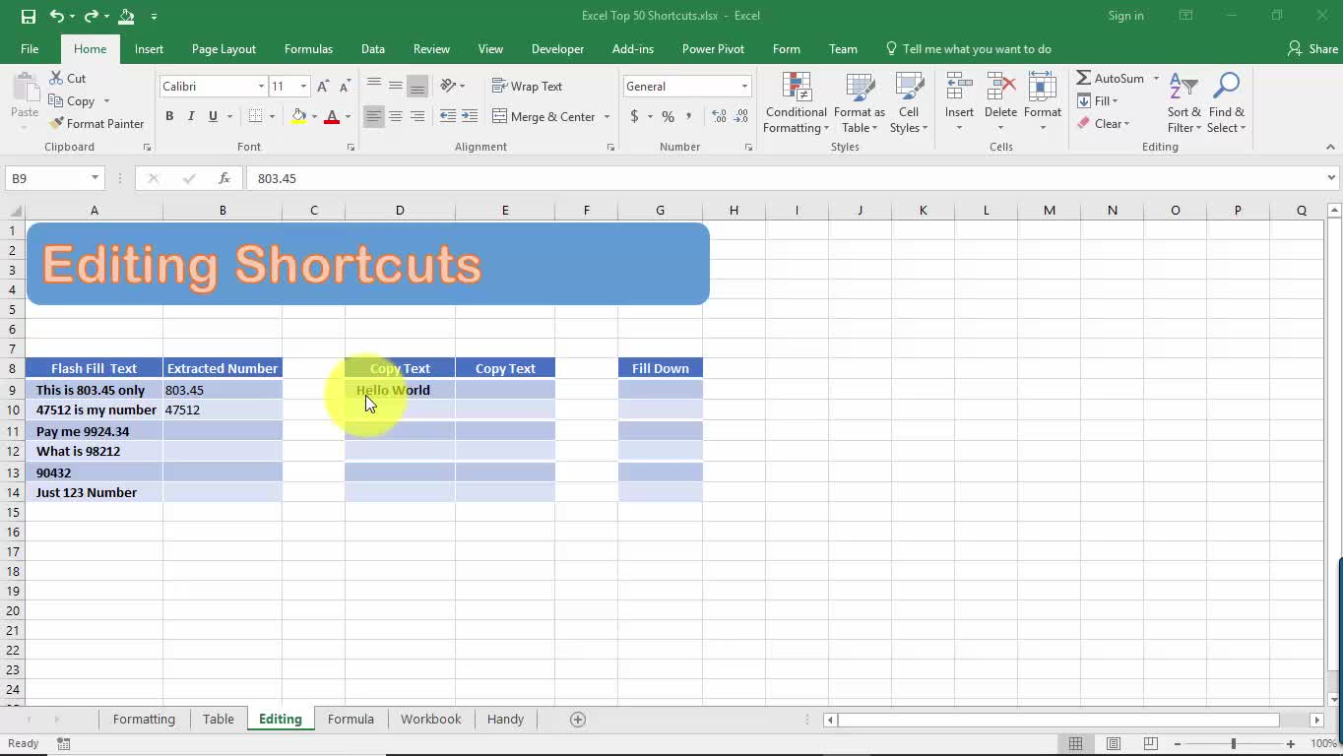Click the Cut scissors icon

pyautogui.click(x=56, y=78)
